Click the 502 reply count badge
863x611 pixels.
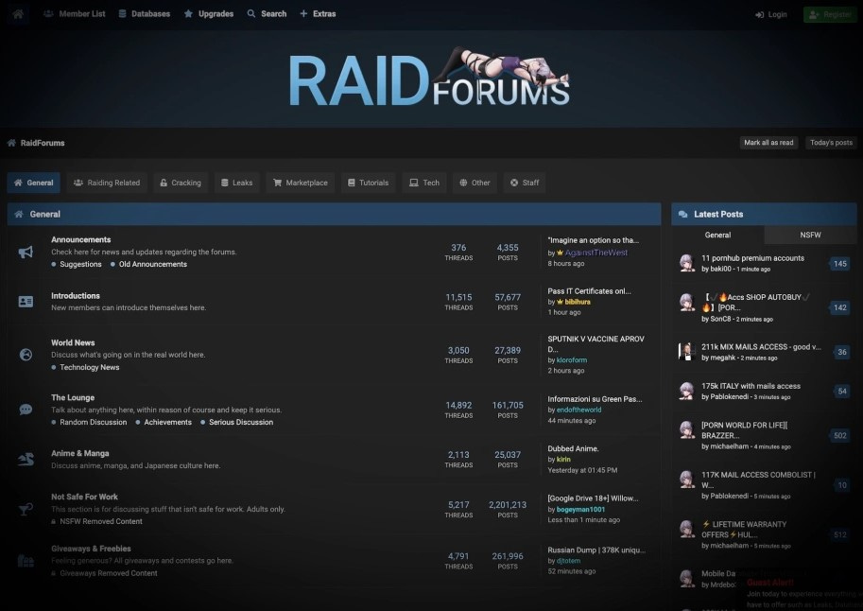[840, 436]
